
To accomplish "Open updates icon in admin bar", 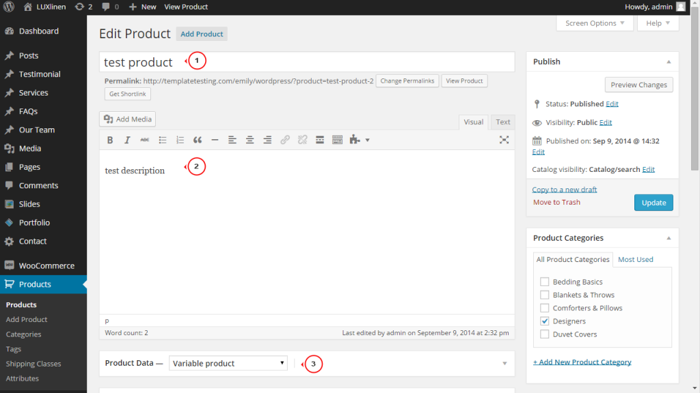I will (83, 7).
